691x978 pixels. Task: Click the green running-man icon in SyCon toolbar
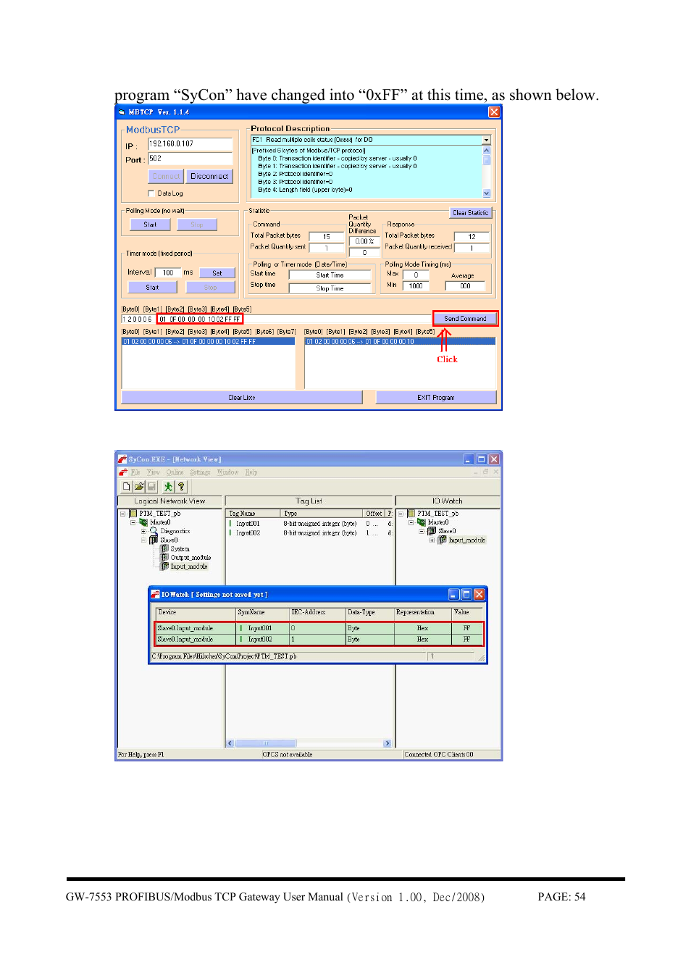(x=169, y=487)
